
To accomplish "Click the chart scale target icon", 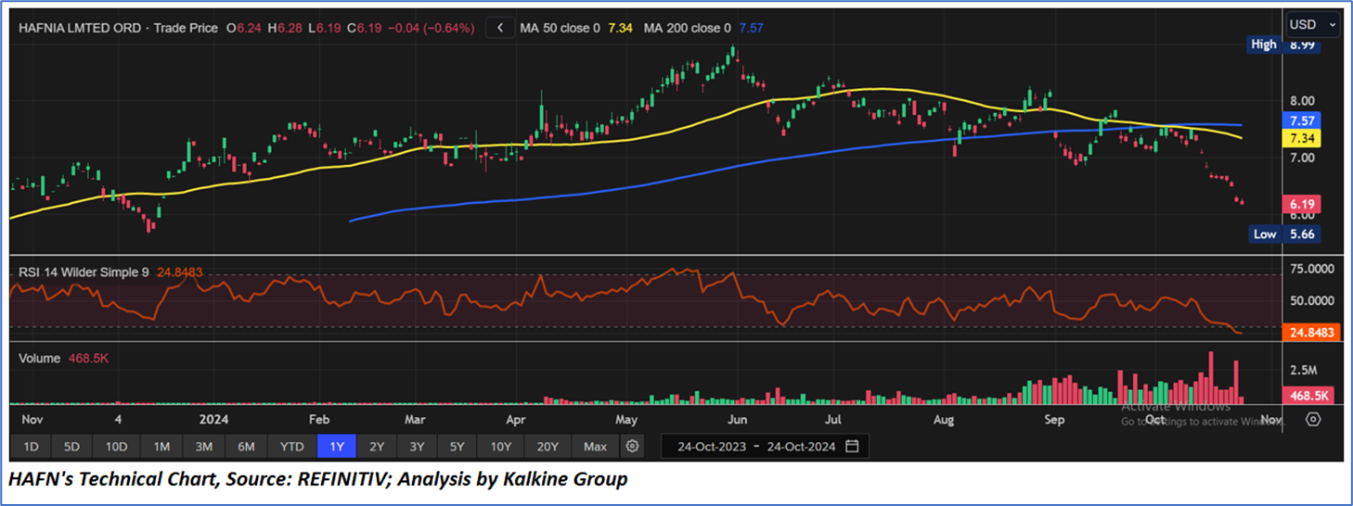I will click(x=1312, y=419).
